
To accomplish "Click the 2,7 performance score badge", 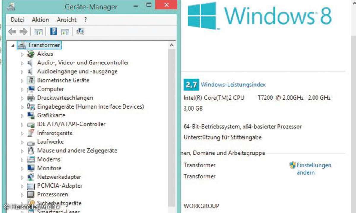I will 191,85.
